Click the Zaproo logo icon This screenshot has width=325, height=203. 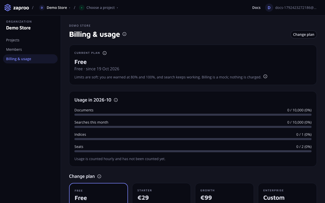click(8, 8)
